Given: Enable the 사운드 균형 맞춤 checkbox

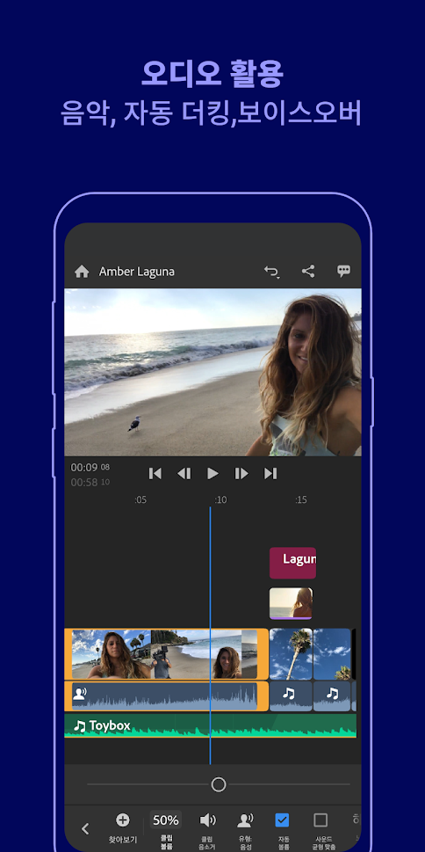Looking at the screenshot, I should (x=321, y=820).
